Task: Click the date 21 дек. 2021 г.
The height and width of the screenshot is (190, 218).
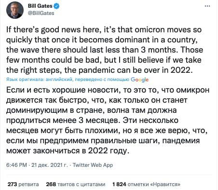Action: coord(50,165)
